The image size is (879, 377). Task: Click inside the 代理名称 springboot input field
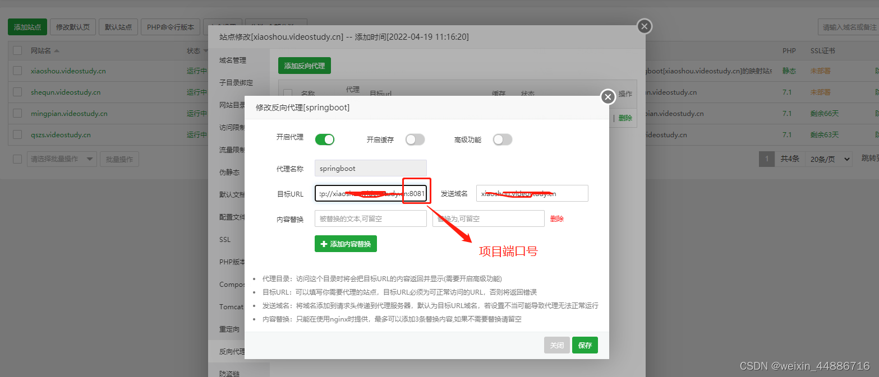pos(370,167)
